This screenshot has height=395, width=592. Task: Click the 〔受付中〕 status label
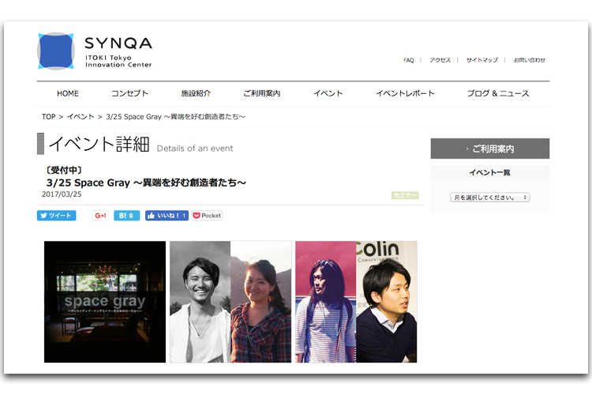coord(63,170)
